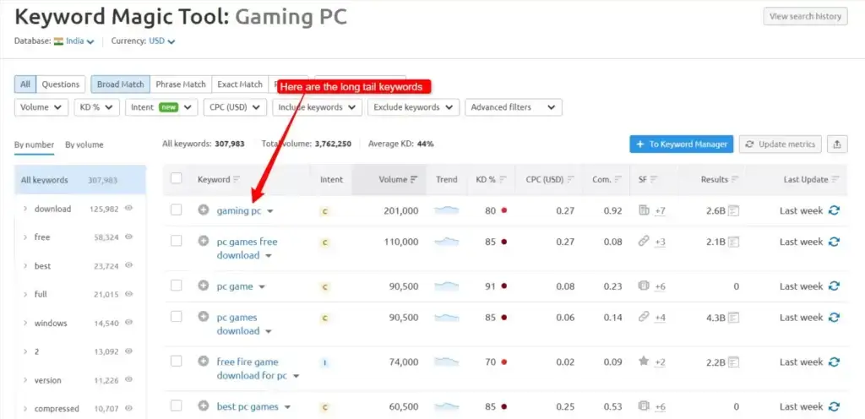The image size is (865, 419).
Task: Open SERP results icon for pc games download
Action: [733, 318]
